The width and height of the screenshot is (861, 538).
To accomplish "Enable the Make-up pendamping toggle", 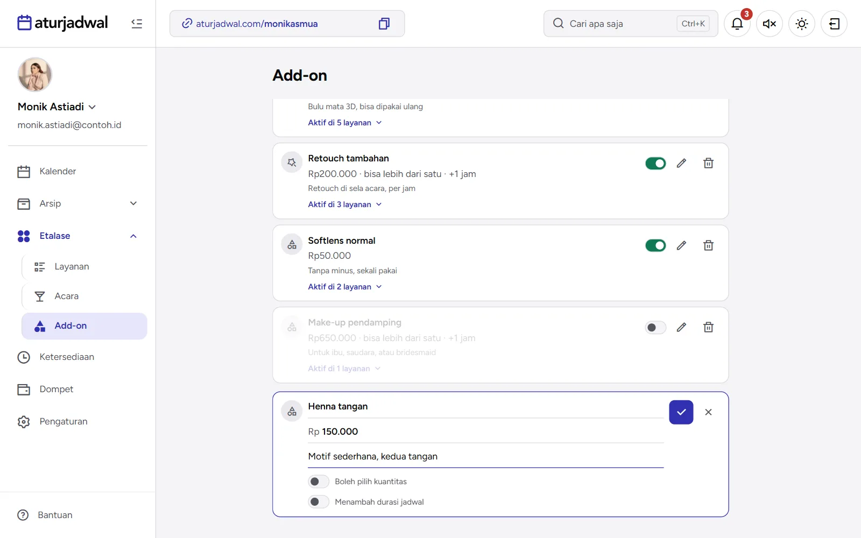I will [655, 327].
